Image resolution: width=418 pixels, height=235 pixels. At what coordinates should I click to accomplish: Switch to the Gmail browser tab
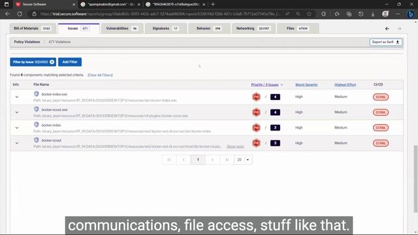(110, 5)
